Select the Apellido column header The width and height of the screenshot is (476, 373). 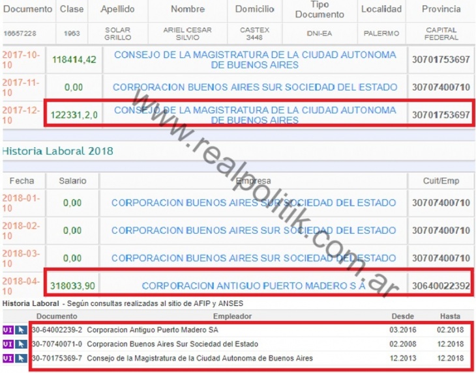click(x=117, y=9)
